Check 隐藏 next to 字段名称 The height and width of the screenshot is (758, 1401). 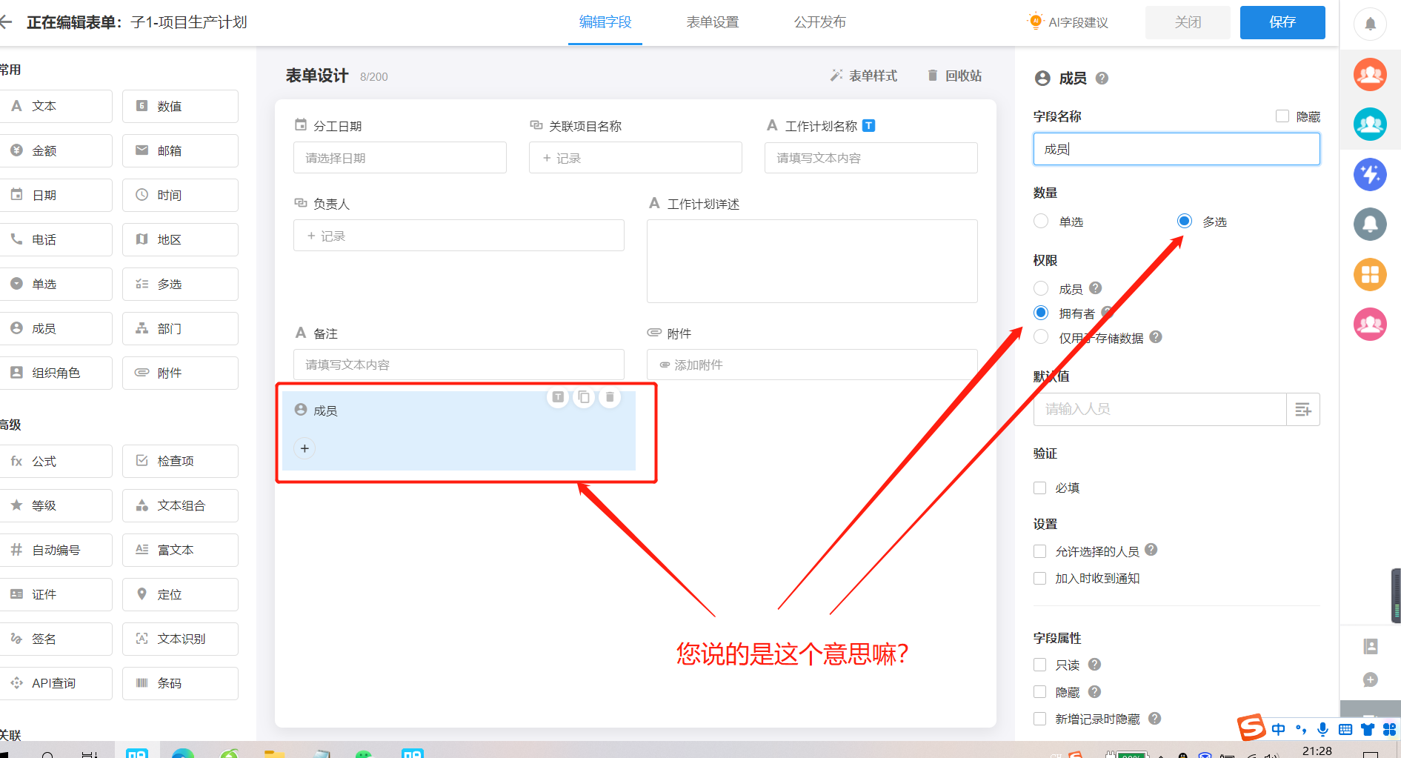[x=1282, y=116]
